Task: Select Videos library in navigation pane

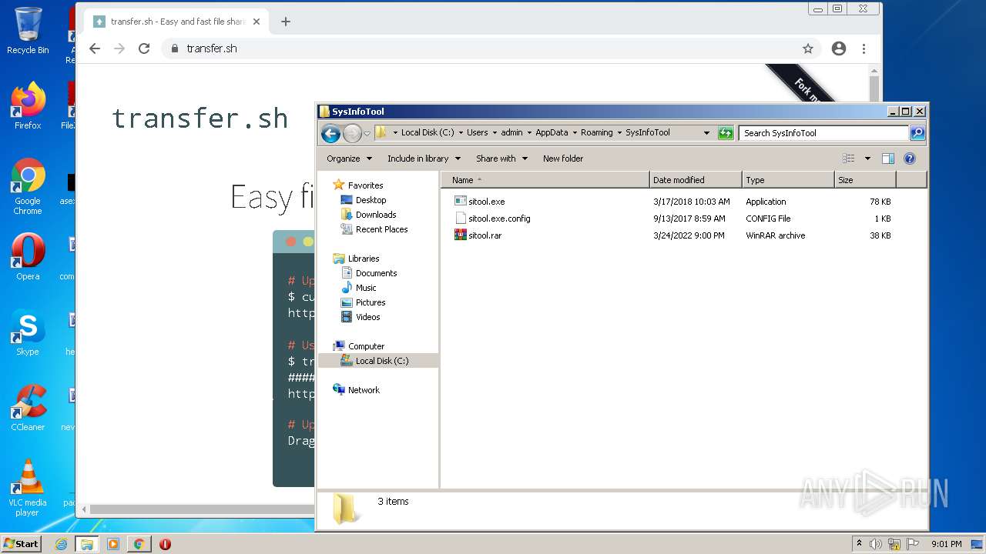Action: [361, 317]
